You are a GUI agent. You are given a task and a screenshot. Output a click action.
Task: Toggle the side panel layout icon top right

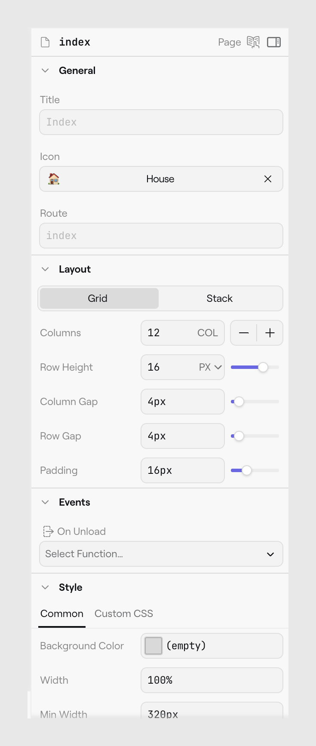[x=274, y=42]
